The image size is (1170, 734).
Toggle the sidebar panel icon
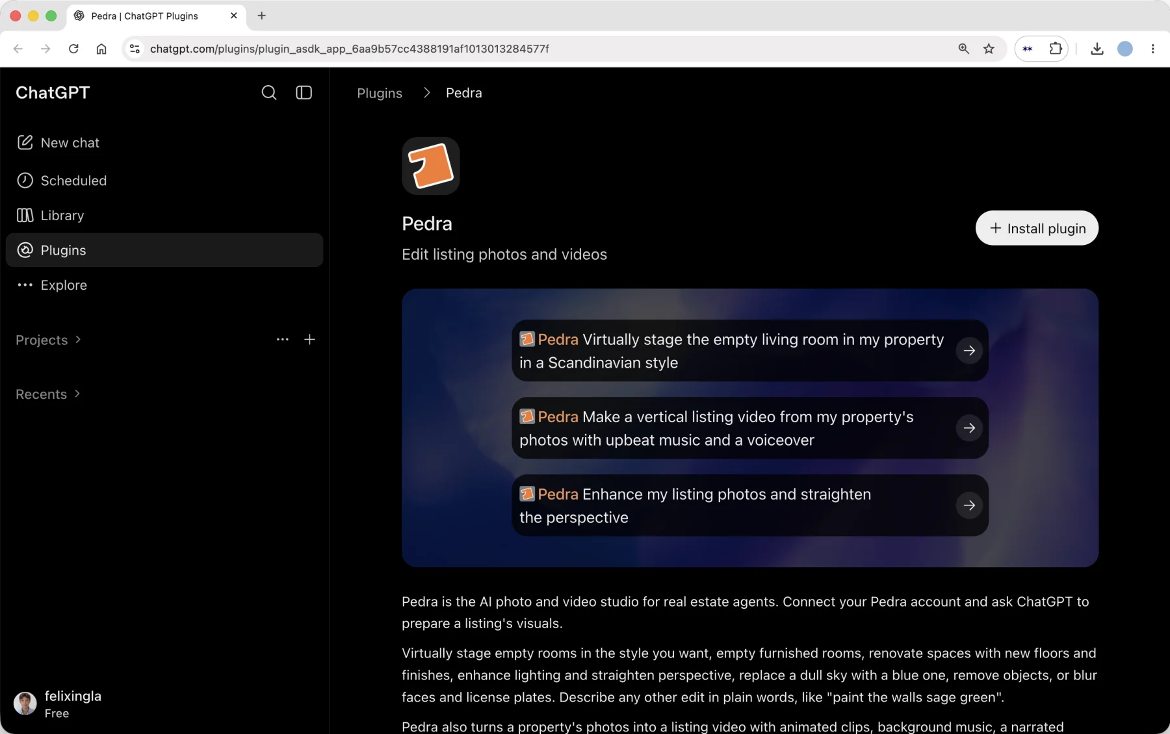pos(304,93)
